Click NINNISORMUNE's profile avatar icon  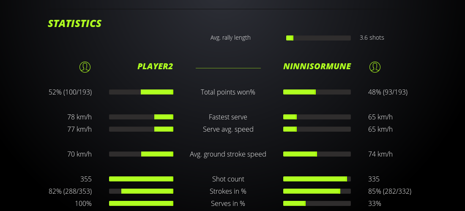(x=375, y=67)
